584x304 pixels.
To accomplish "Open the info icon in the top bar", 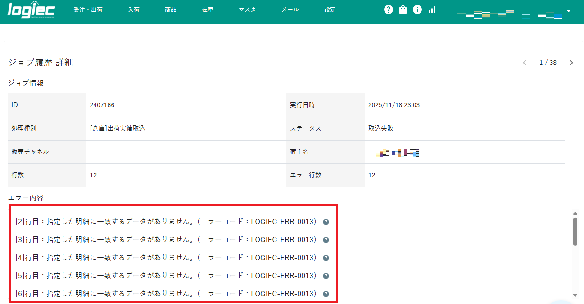I will [x=417, y=9].
